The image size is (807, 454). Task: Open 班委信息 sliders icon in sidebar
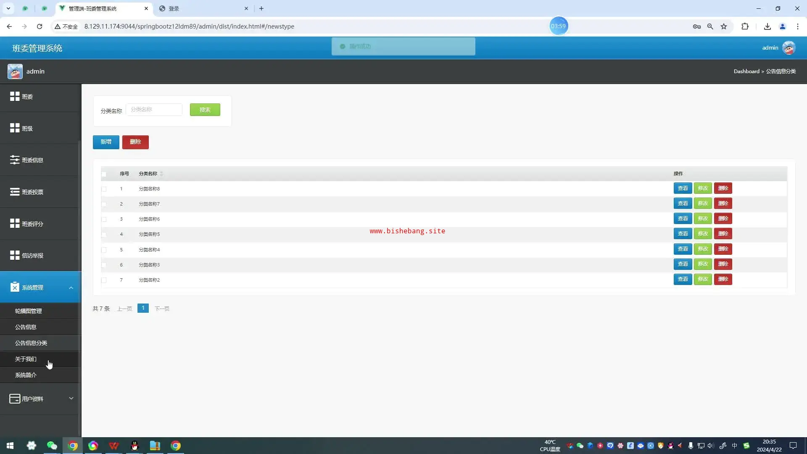[15, 160]
